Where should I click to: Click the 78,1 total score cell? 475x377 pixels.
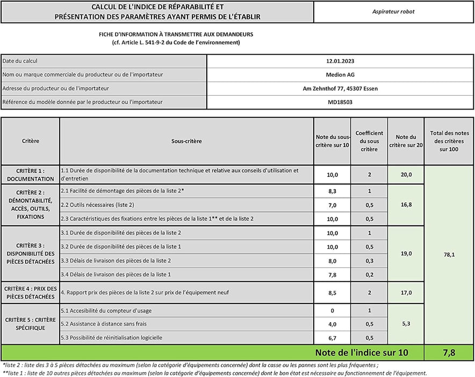pos(449,255)
